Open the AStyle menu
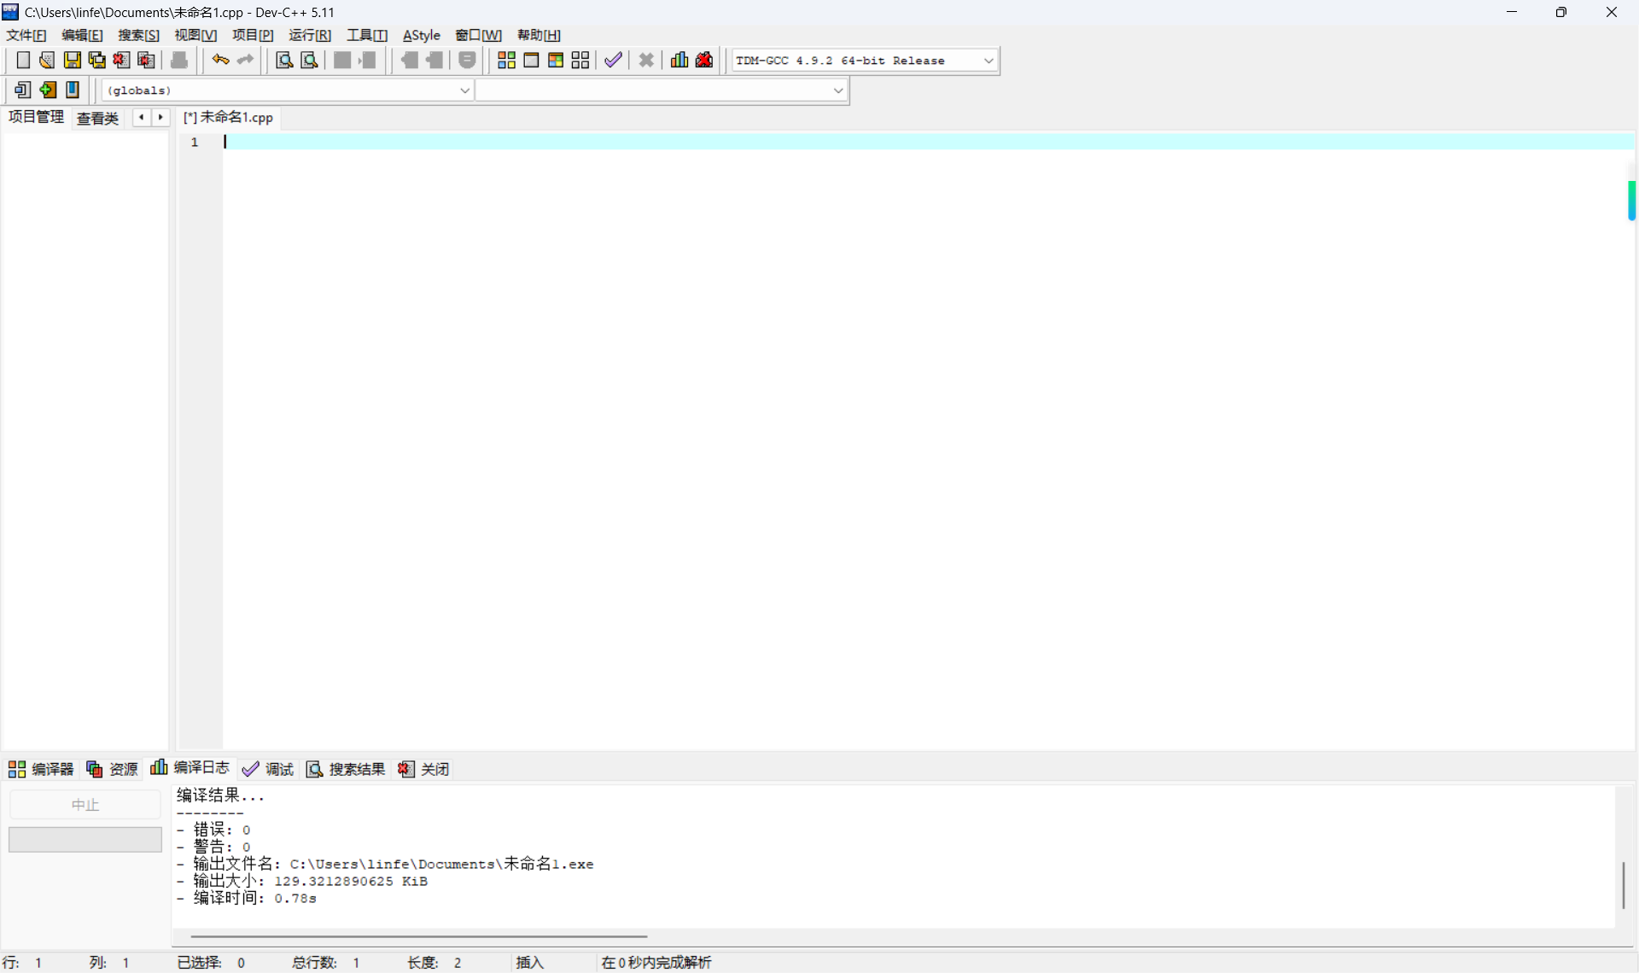Image resolution: width=1639 pixels, height=973 pixels. (x=421, y=35)
